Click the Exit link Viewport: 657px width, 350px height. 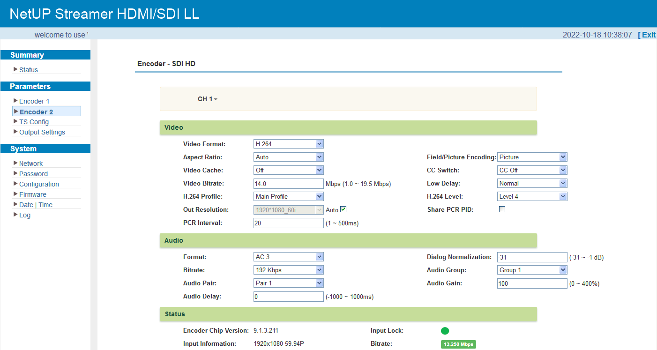point(647,35)
